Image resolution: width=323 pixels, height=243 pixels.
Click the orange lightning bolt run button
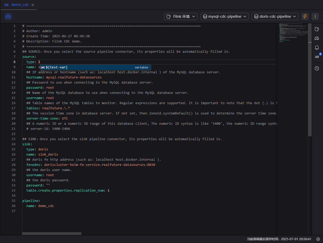[x=305, y=16]
